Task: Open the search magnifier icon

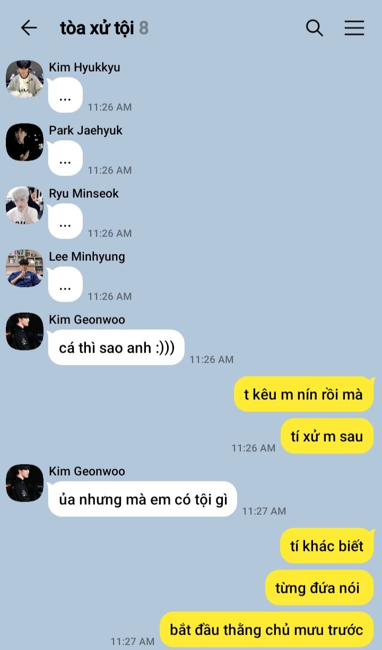Action: [x=315, y=28]
